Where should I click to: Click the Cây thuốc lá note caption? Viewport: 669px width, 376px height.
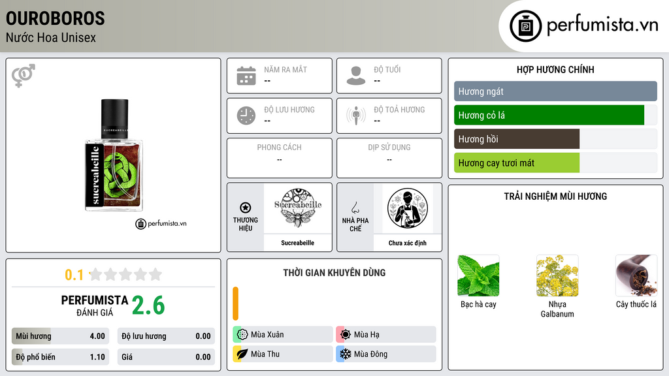click(x=636, y=304)
